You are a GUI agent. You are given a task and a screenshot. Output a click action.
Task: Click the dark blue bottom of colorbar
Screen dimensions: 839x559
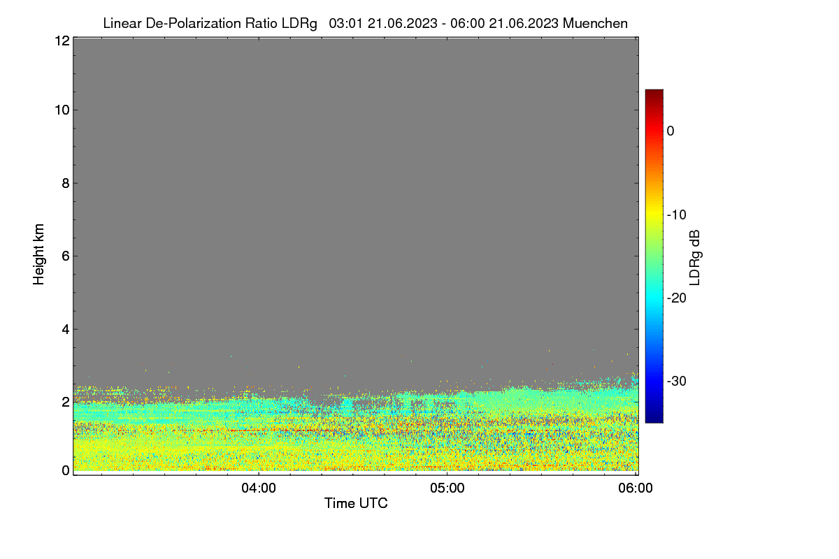[x=654, y=417]
